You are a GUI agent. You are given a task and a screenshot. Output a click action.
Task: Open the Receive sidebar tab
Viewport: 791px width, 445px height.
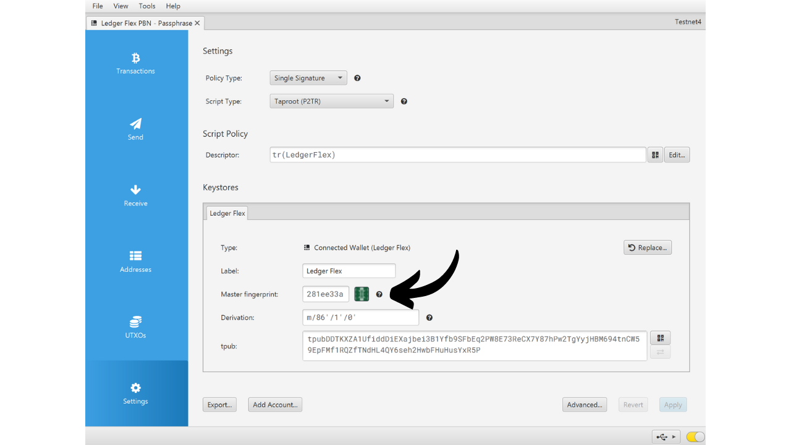[x=136, y=196]
